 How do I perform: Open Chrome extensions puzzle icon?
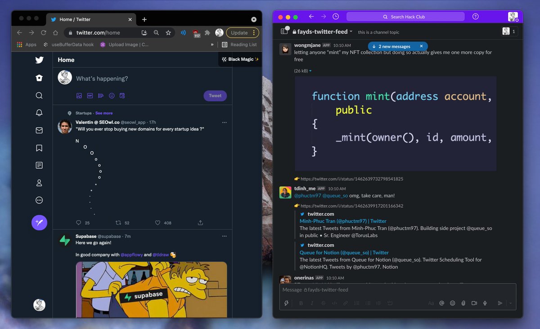207,33
